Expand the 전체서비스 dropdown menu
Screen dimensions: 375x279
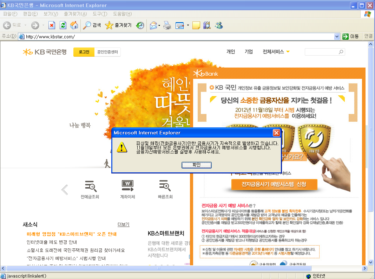(x=276, y=51)
